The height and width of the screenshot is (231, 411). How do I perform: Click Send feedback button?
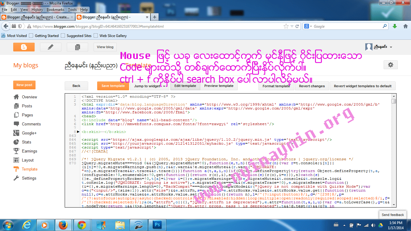point(393,215)
